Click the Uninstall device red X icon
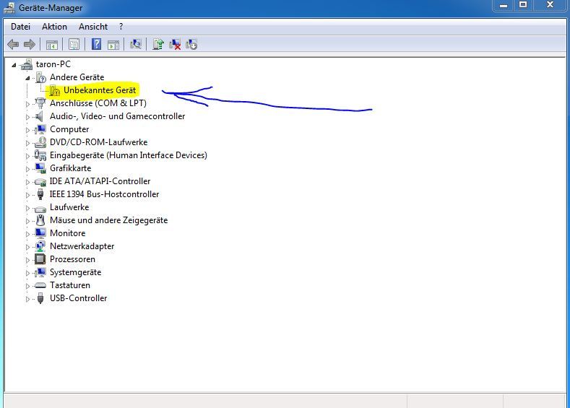The height and width of the screenshot is (408, 570). pyautogui.click(x=175, y=45)
